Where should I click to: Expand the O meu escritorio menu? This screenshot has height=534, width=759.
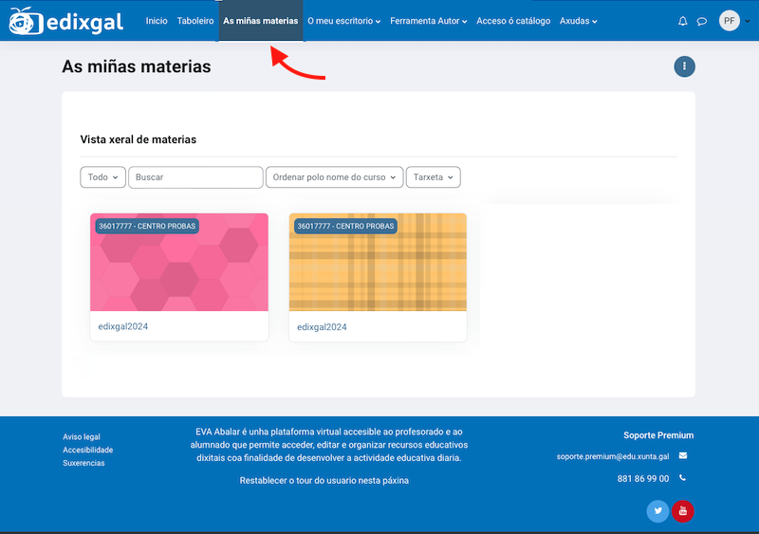(343, 21)
